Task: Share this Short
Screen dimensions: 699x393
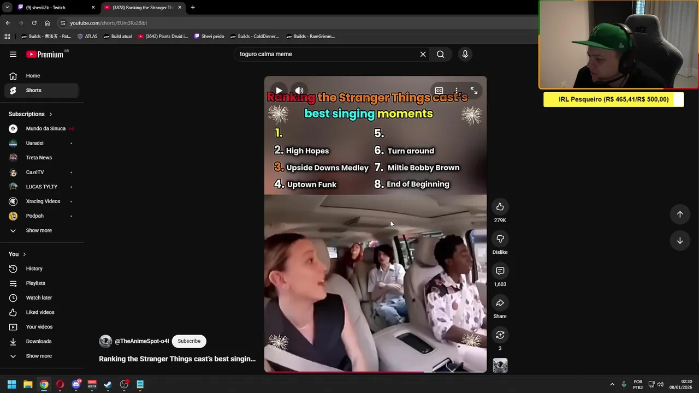Action: pos(500,303)
